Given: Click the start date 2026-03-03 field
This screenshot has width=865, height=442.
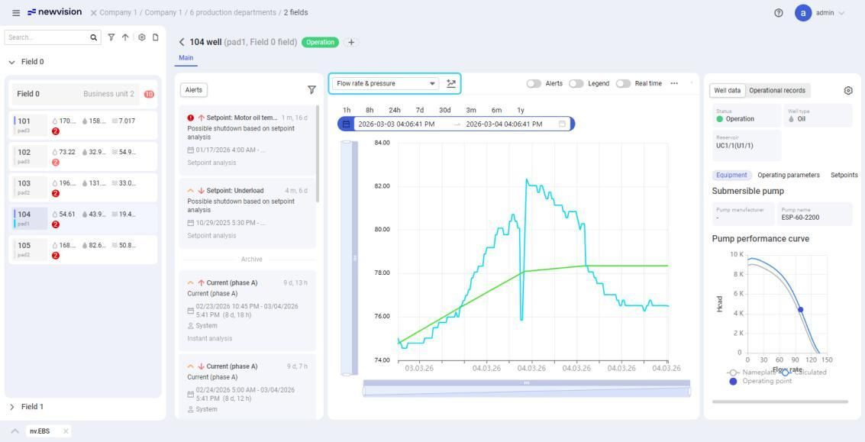Looking at the screenshot, I should point(397,124).
